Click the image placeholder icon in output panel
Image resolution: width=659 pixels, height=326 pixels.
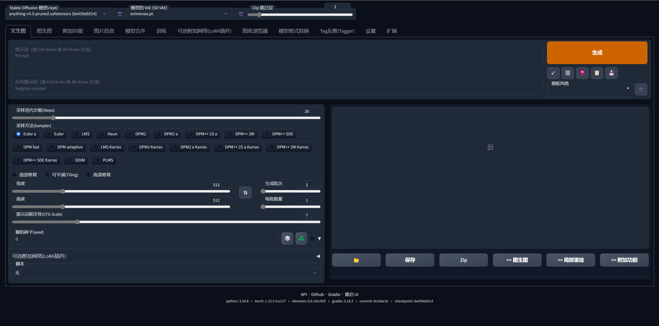490,147
